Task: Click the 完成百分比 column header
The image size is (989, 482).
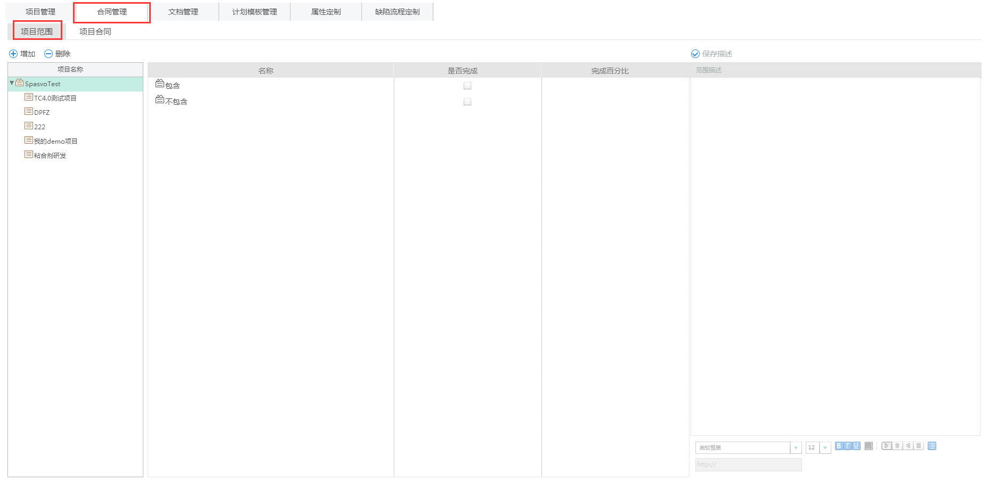Action: [x=615, y=70]
